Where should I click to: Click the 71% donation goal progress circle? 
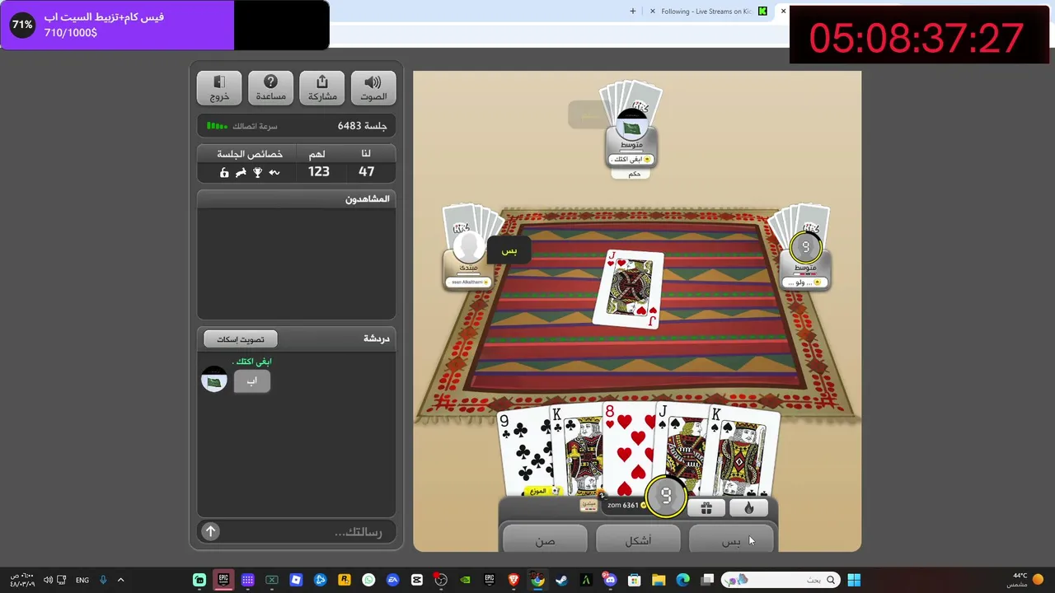pyautogui.click(x=22, y=25)
